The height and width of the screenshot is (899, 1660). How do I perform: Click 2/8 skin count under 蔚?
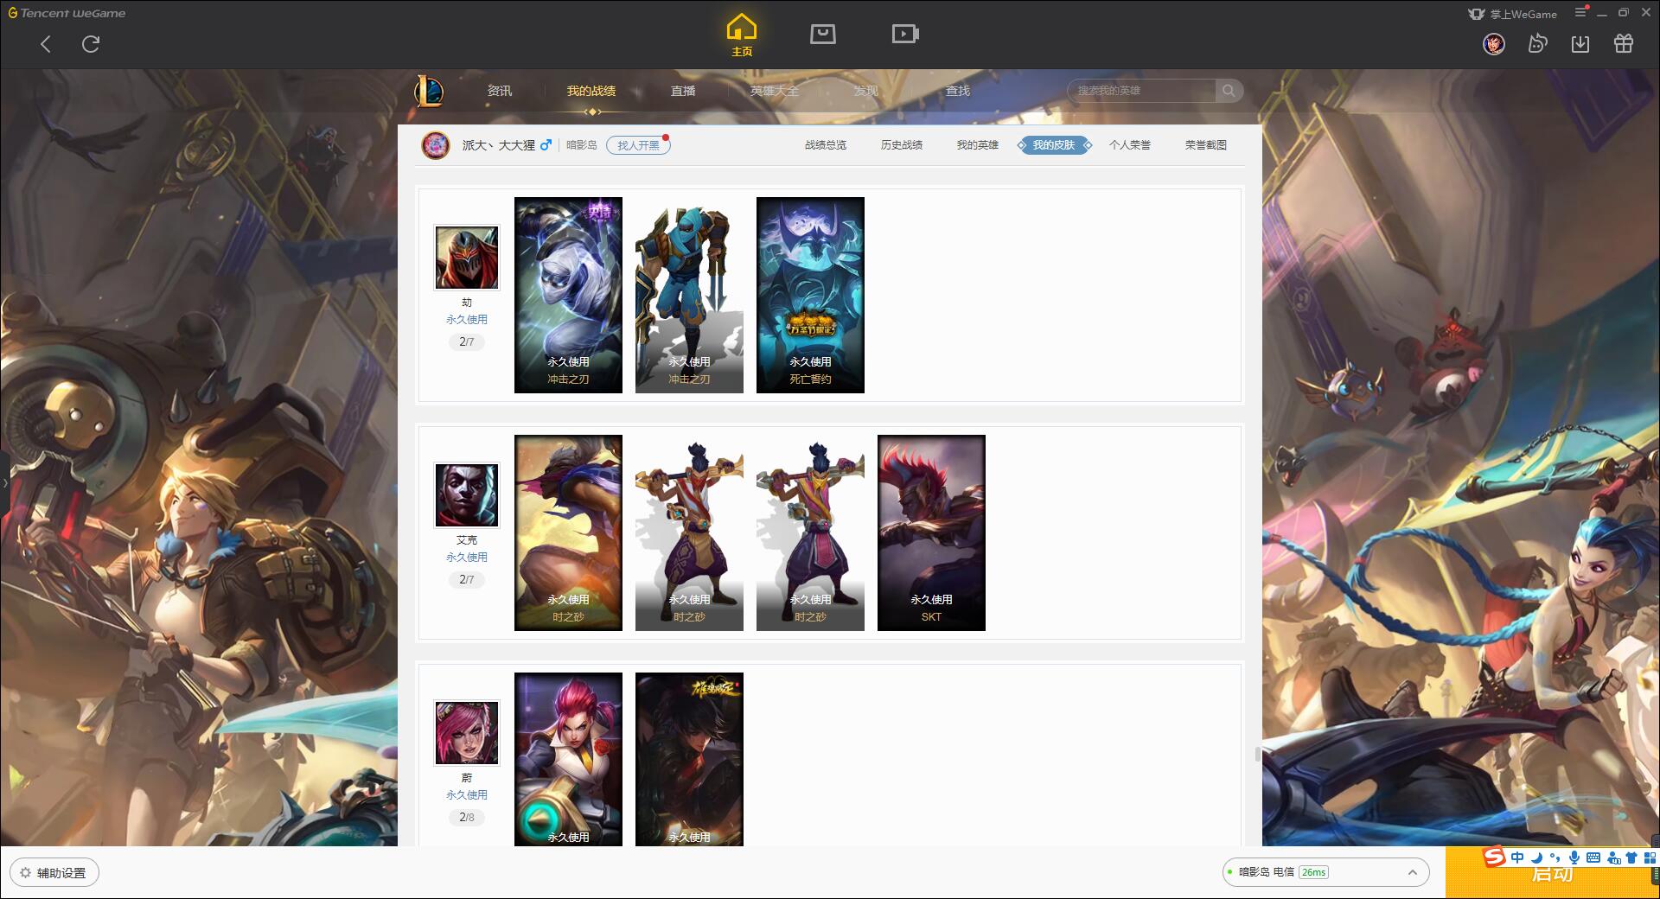[467, 817]
